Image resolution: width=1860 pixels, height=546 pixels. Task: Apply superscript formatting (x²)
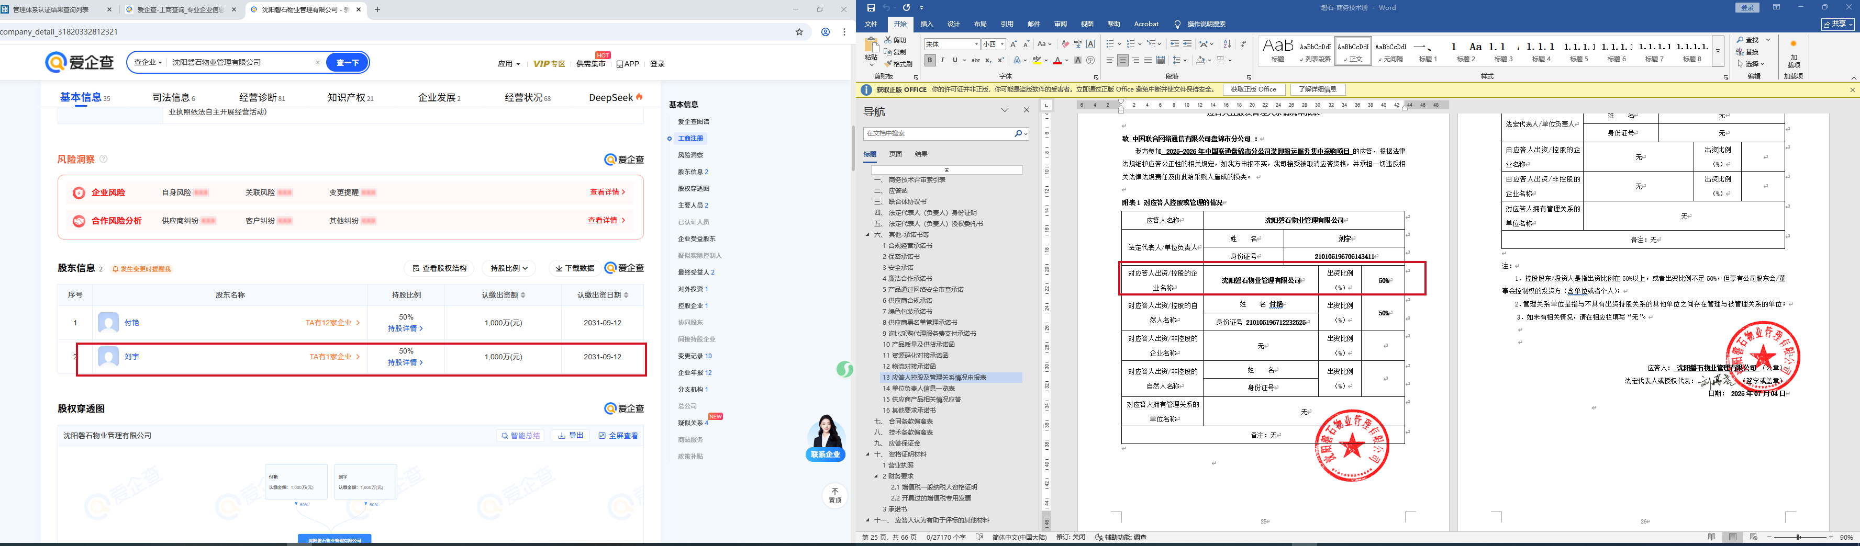point(1001,61)
